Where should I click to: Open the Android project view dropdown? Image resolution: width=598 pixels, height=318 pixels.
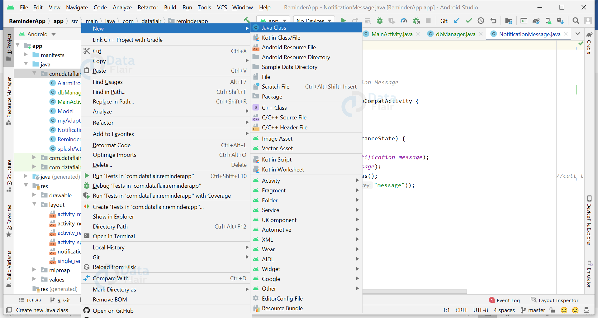point(37,34)
